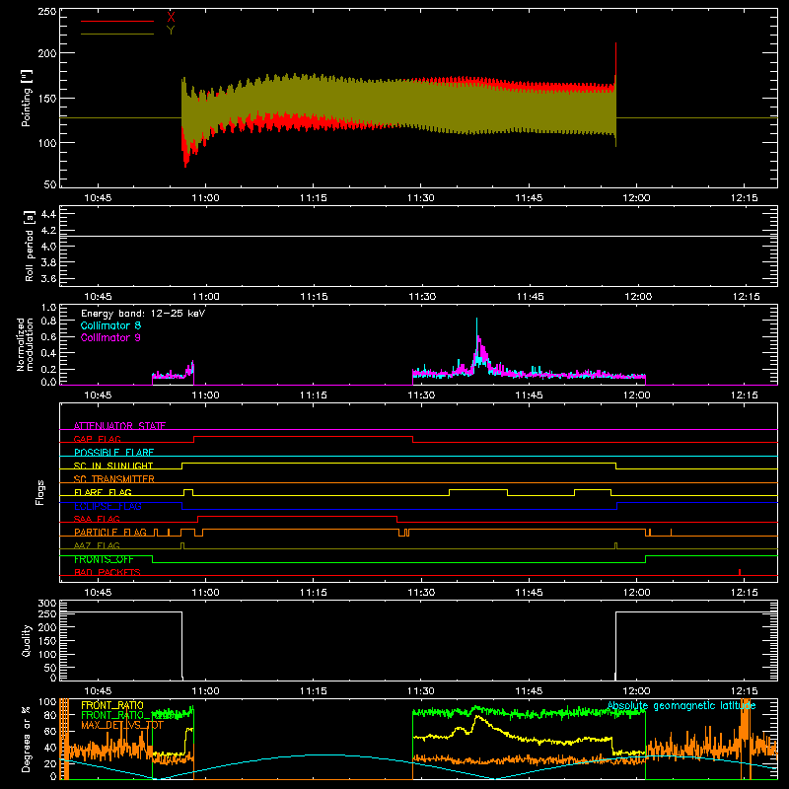Viewport: 789px width, 789px height.
Task: Click the 12:00 time label under Roll period plot
Action: tap(638, 297)
